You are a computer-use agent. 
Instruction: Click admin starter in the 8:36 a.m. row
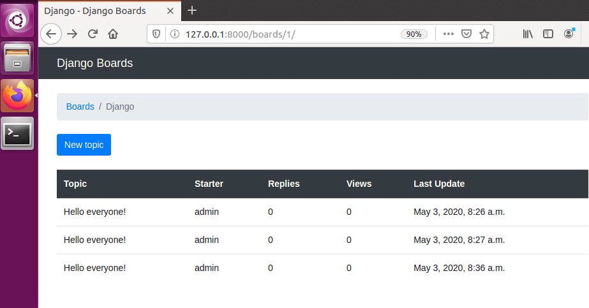click(x=207, y=268)
